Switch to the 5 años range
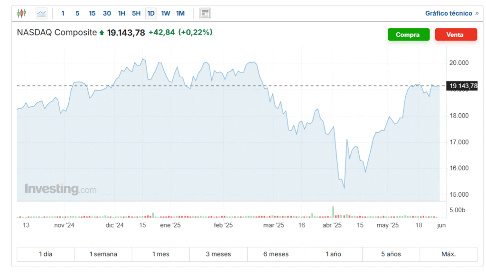 pos(391,254)
